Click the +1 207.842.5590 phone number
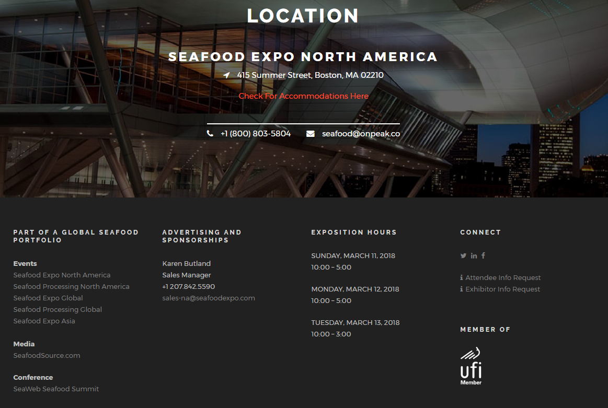 (x=188, y=287)
